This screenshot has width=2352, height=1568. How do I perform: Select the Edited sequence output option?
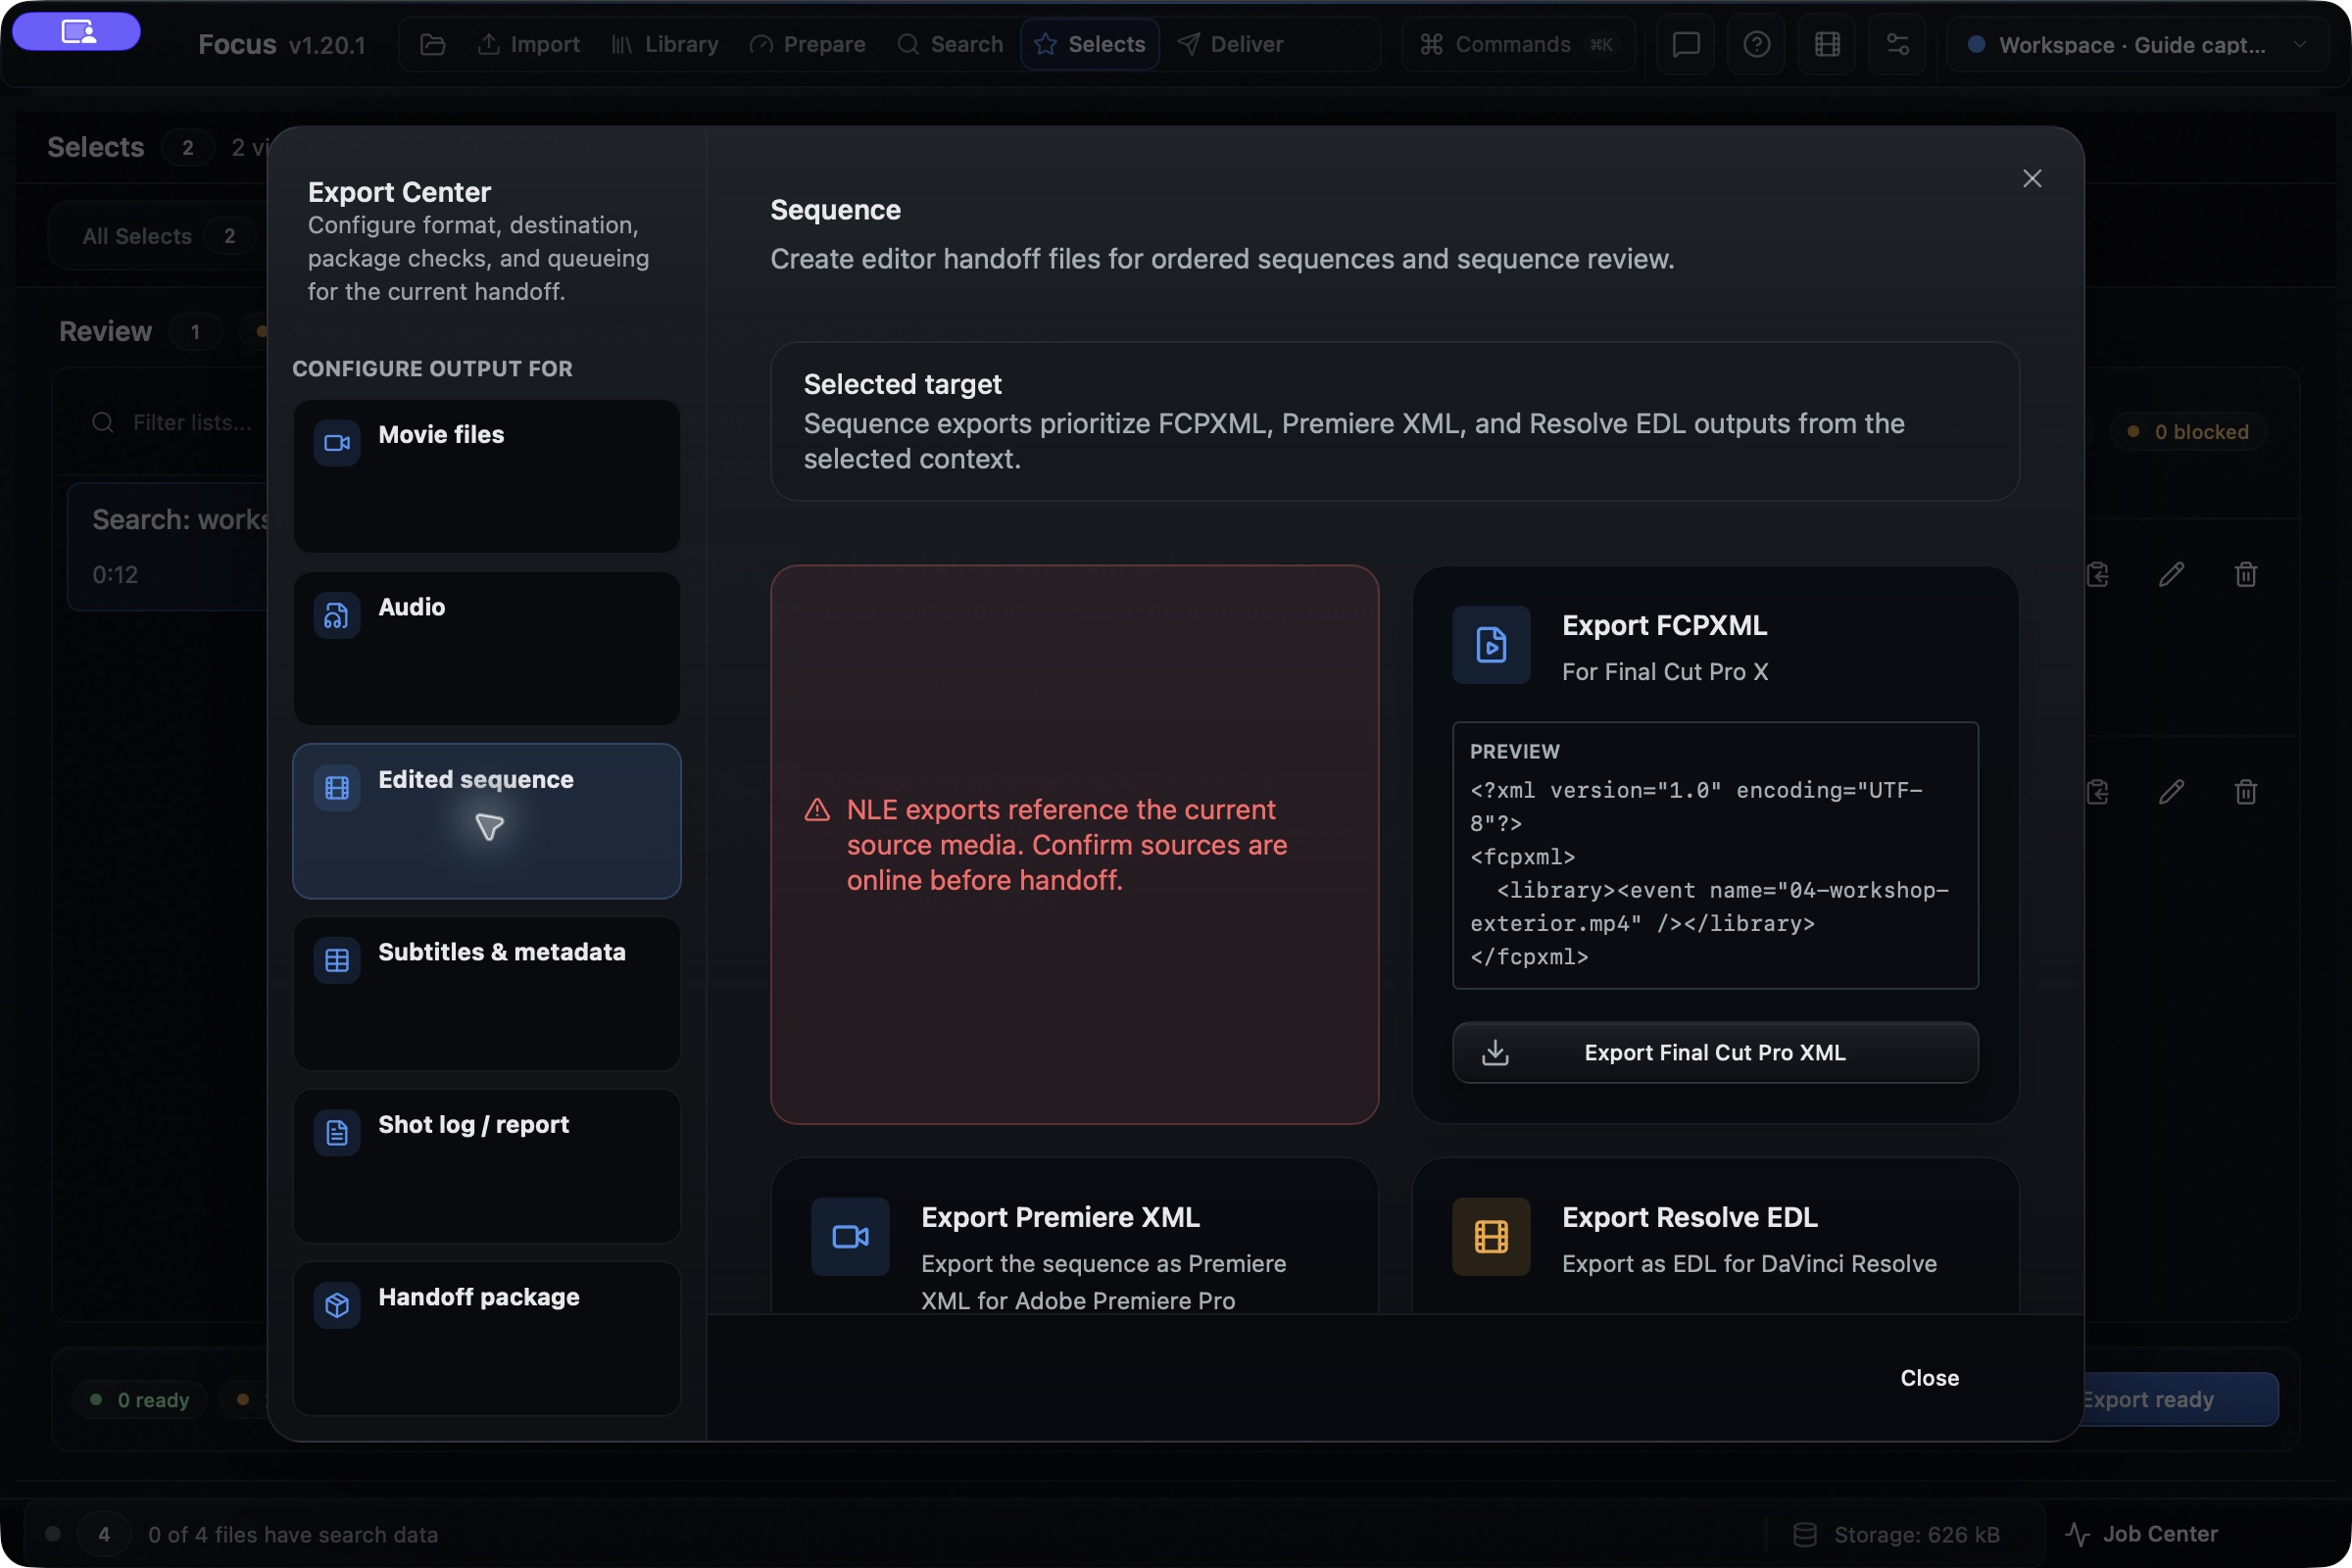click(487, 821)
